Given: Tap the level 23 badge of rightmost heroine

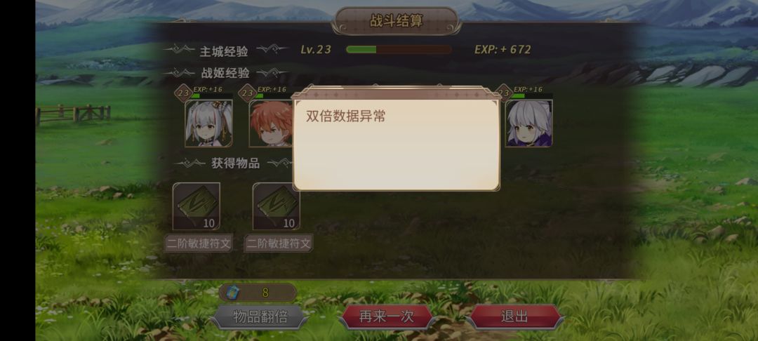Looking at the screenshot, I should tap(504, 93).
